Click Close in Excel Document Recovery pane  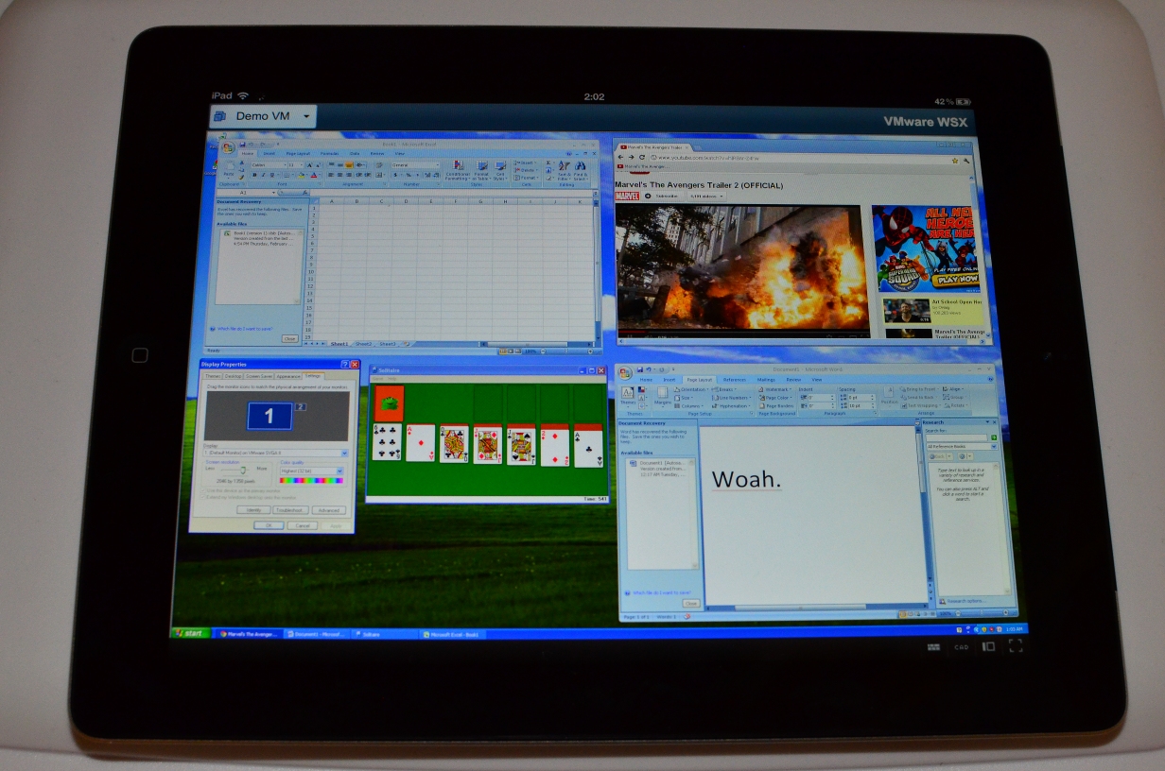[x=289, y=338]
